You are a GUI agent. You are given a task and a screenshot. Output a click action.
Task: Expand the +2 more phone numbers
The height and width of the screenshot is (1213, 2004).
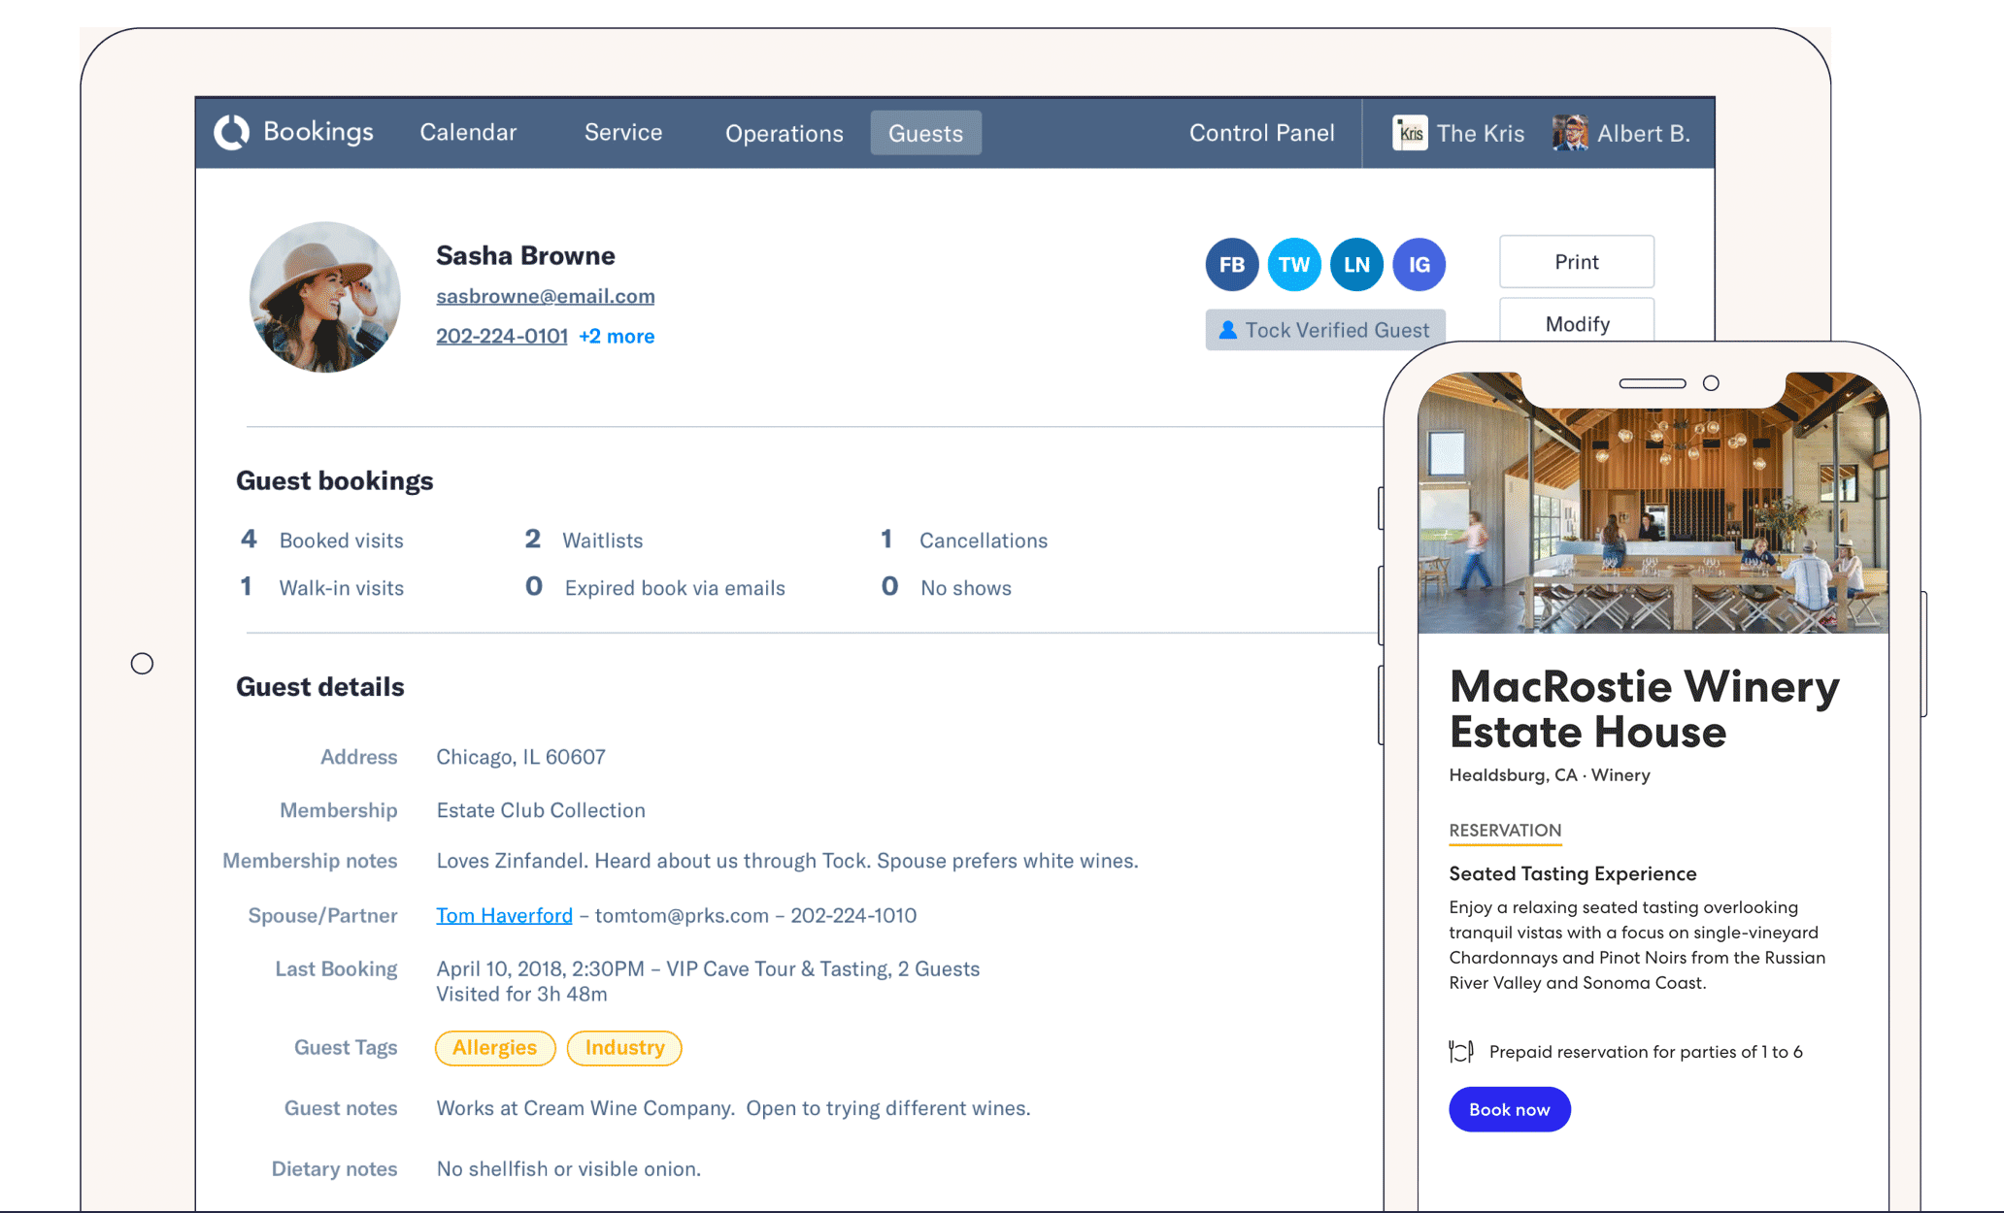click(x=617, y=336)
